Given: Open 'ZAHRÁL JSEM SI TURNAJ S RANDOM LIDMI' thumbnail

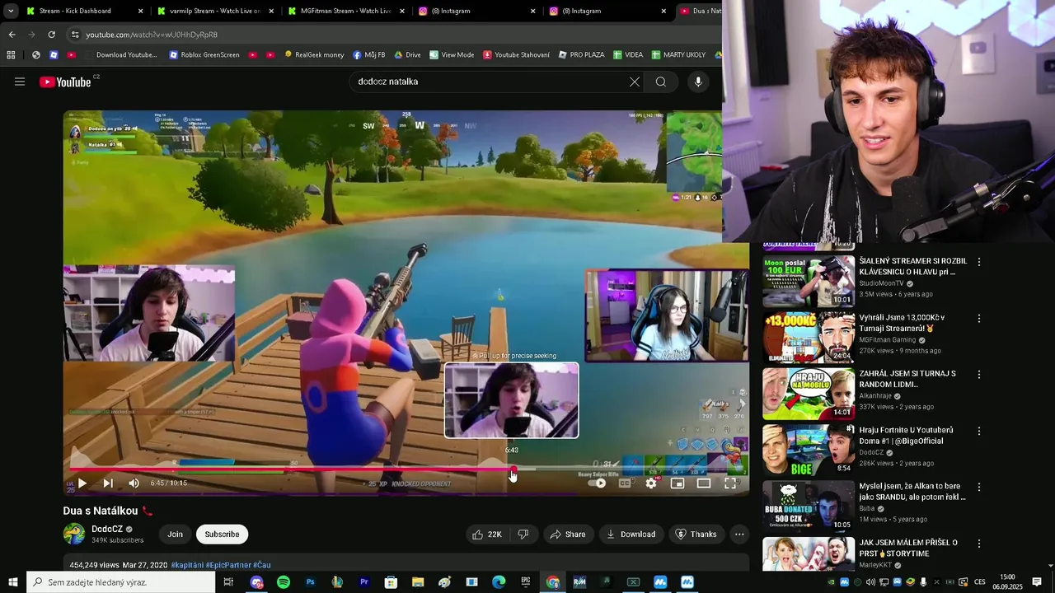Looking at the screenshot, I should 809,394.
